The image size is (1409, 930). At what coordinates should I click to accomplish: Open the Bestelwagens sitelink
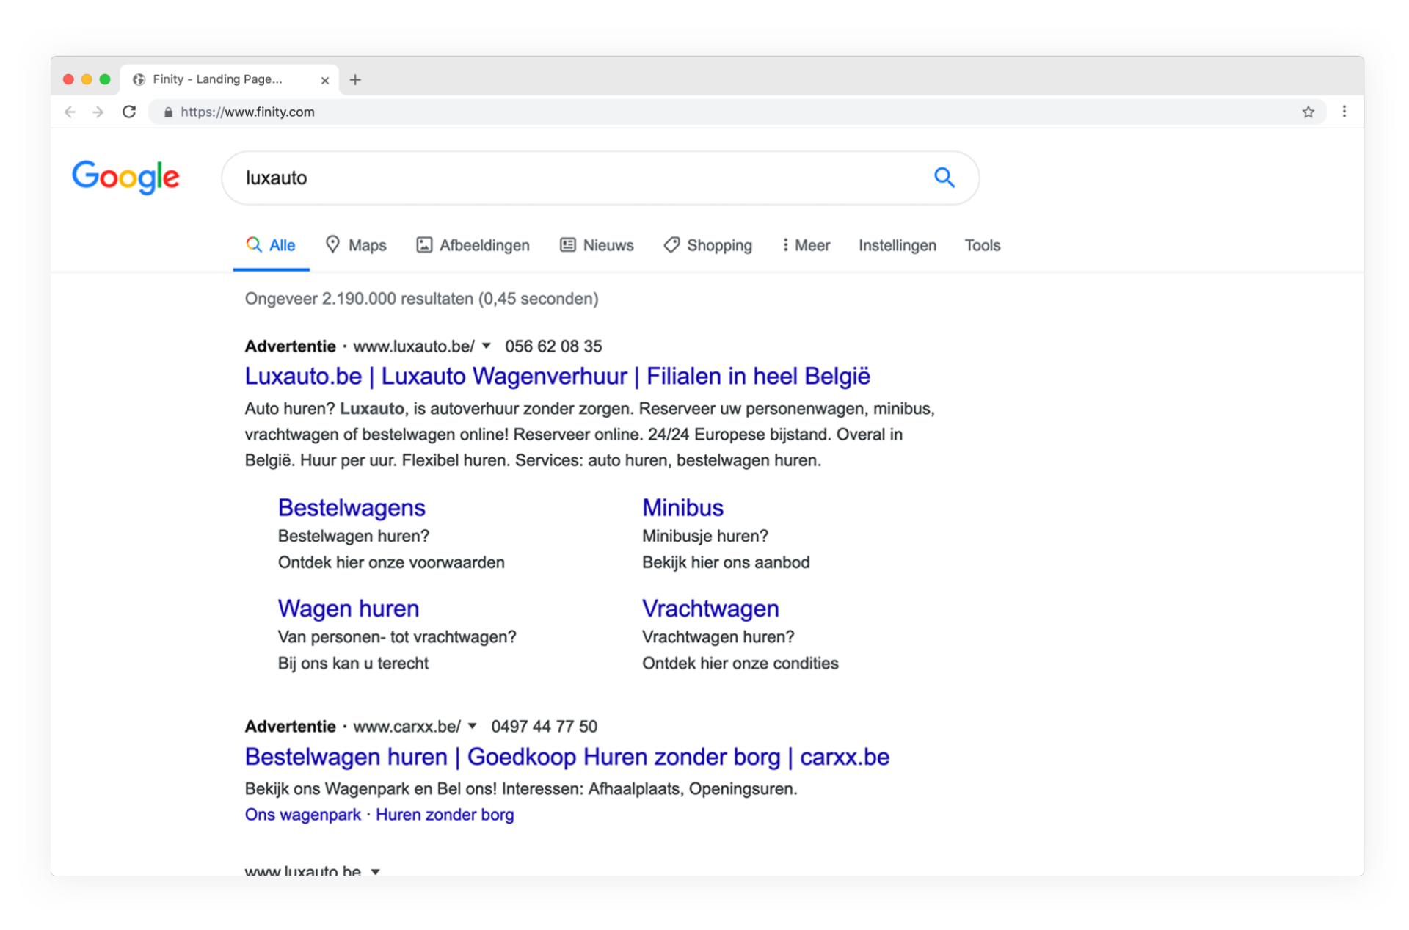tap(352, 507)
